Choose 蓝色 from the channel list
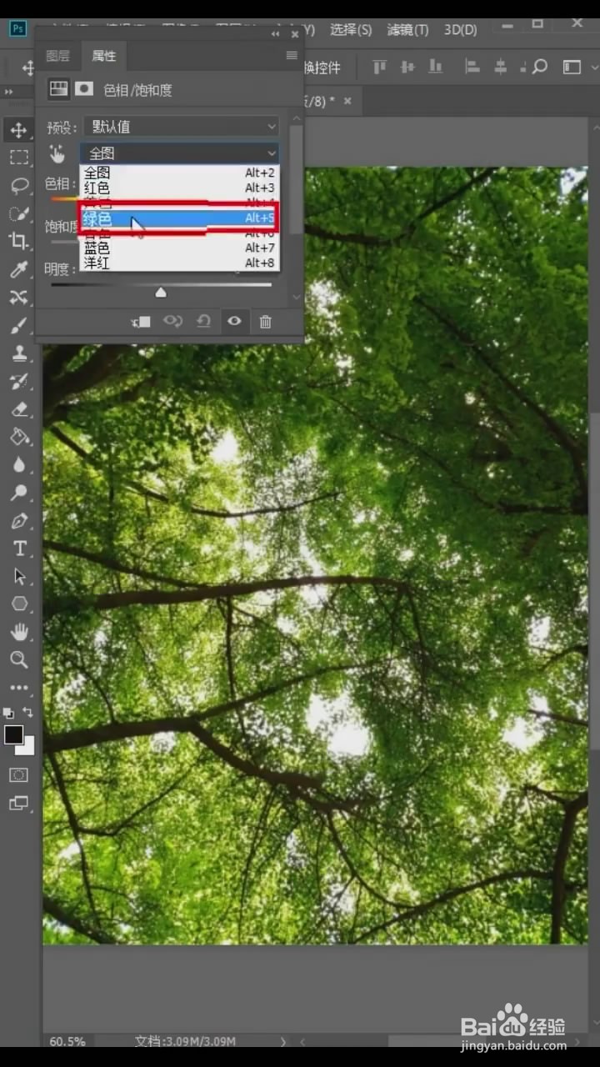Screen dimensions: 600x1067 [179, 248]
